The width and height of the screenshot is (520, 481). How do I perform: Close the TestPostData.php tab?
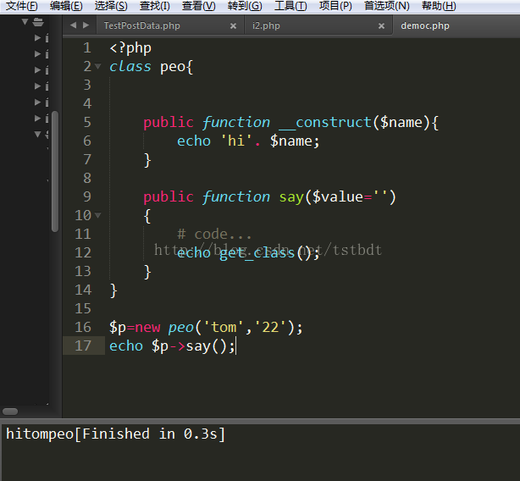coord(233,26)
